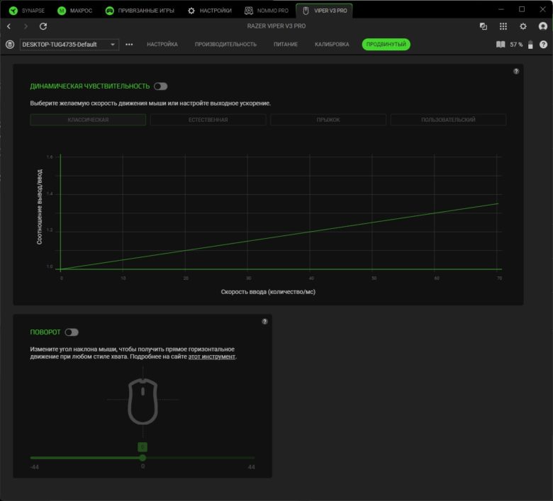The width and height of the screenshot is (553, 501).
Task: Select the ПРОДВИНУТЫЙ section
Action: coord(386,45)
